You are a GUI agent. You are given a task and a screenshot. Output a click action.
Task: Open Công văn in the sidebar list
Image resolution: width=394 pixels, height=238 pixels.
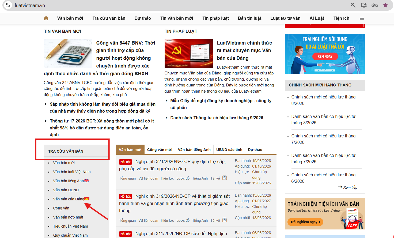61,208
